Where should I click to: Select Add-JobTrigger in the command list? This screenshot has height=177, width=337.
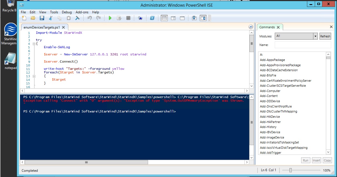[x=270, y=153]
